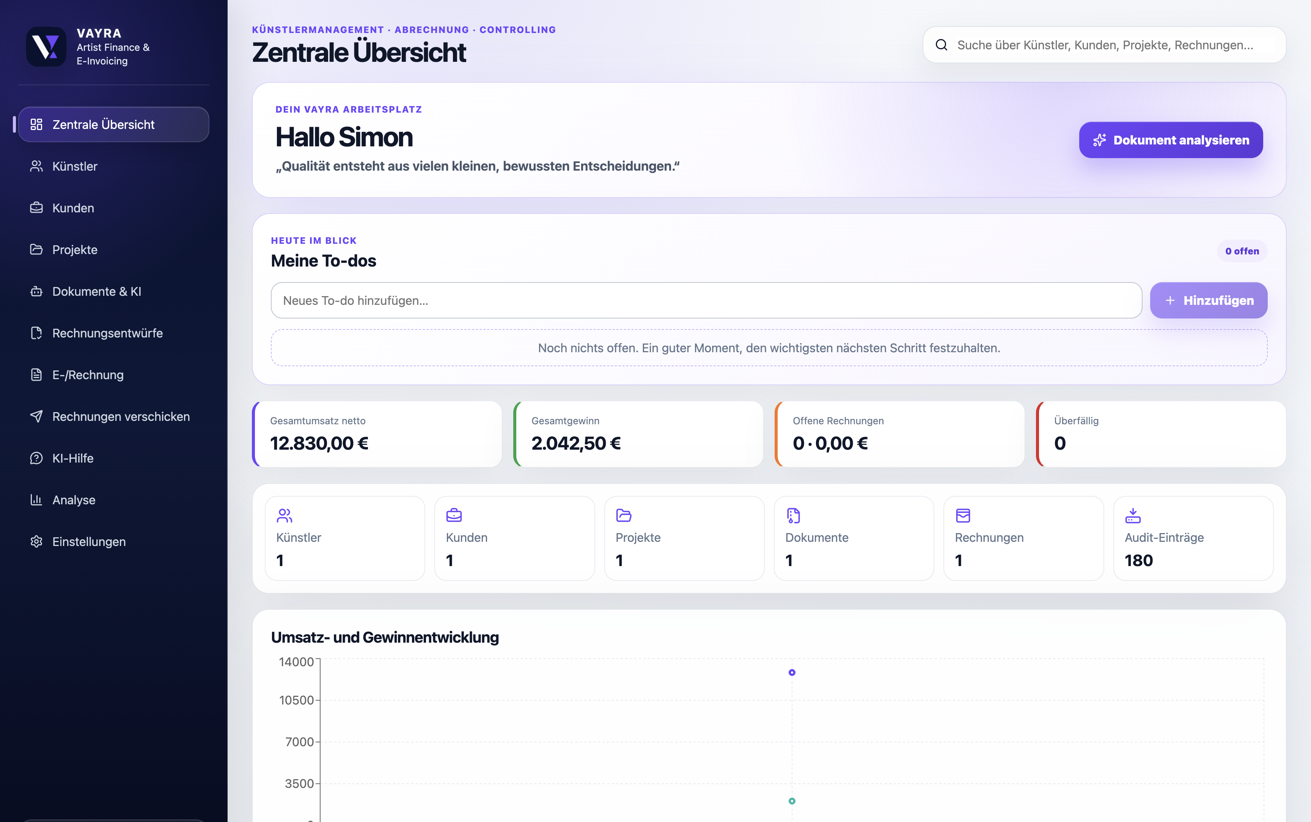Click the VAYRA logo icon
Image resolution: width=1311 pixels, height=822 pixels.
[46, 47]
